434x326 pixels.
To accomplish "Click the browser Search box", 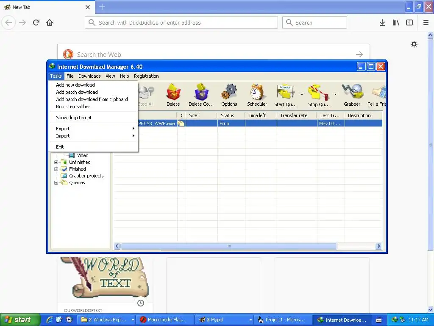I will 314,22.
